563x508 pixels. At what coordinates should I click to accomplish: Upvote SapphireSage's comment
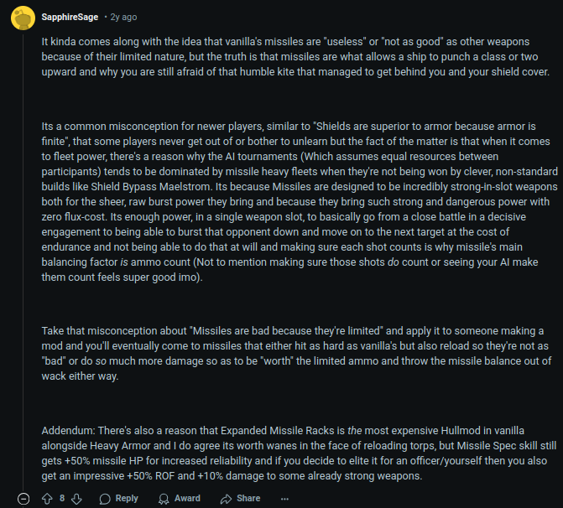tap(47, 499)
